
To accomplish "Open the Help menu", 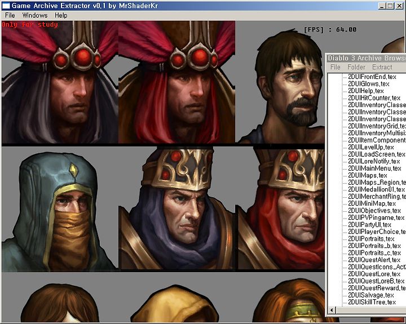I will tap(61, 15).
